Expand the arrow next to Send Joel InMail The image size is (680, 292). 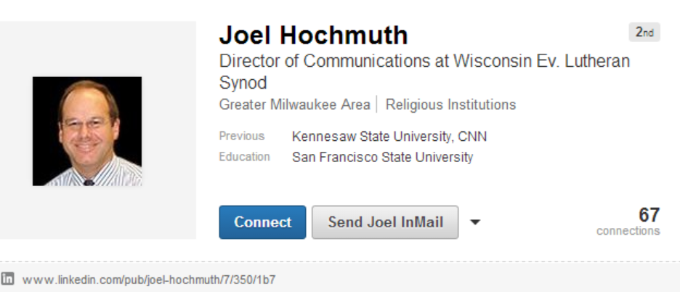tap(475, 222)
